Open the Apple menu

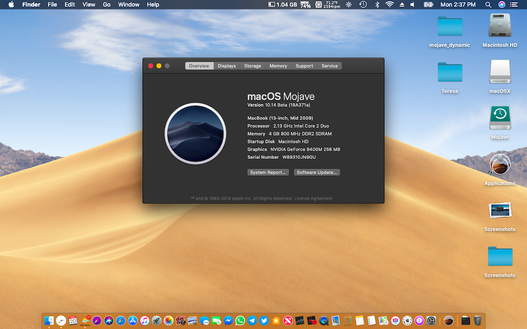(11, 4)
